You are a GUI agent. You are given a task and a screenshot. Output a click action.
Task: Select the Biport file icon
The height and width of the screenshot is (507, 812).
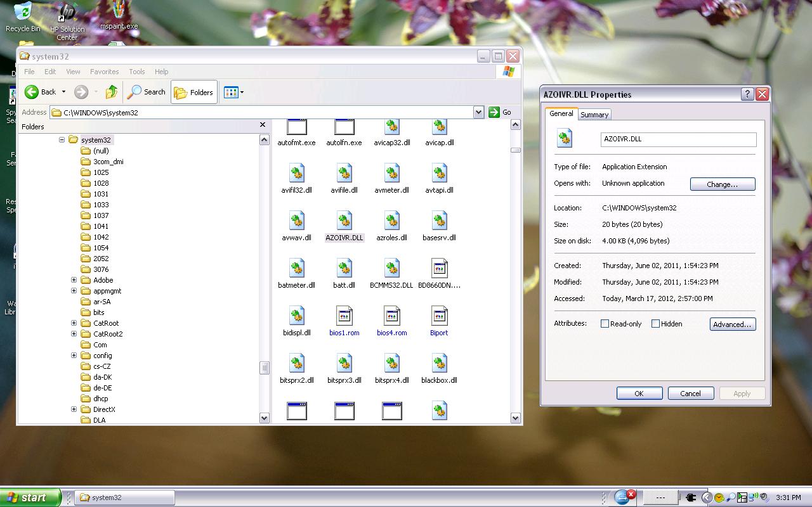pyautogui.click(x=439, y=316)
